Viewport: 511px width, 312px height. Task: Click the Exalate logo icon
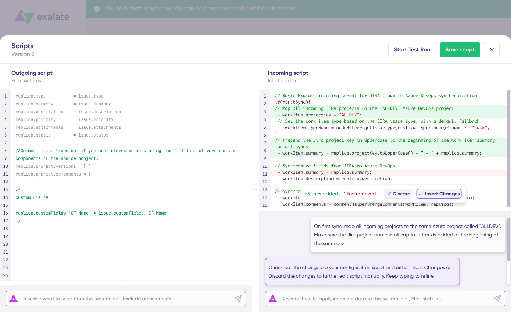(24, 16)
